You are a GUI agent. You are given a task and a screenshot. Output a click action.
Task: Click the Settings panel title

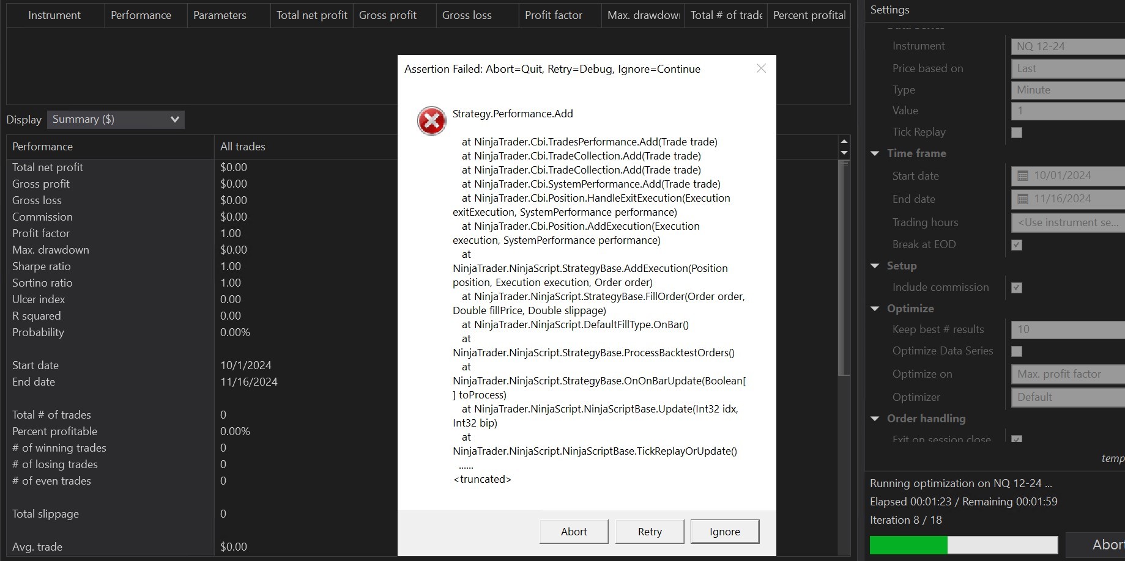(x=890, y=10)
